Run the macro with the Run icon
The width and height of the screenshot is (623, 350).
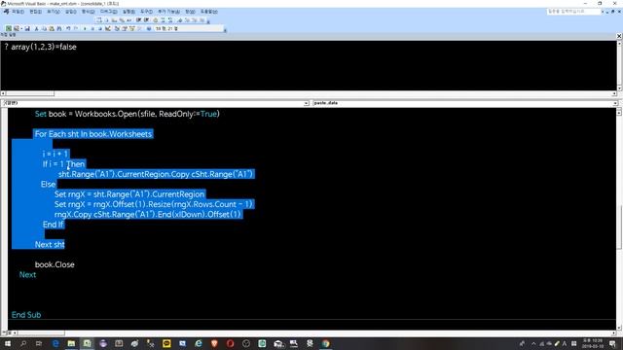click(x=85, y=28)
